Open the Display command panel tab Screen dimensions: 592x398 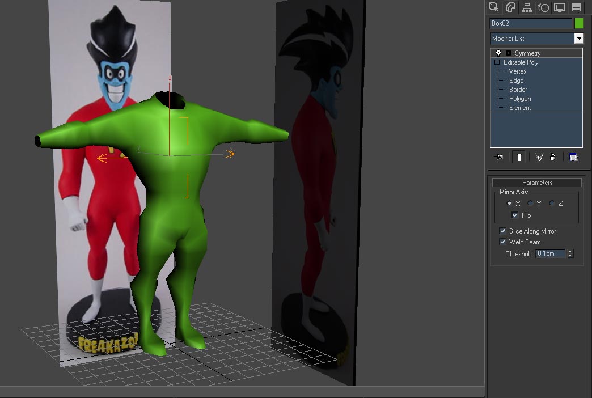click(x=560, y=7)
